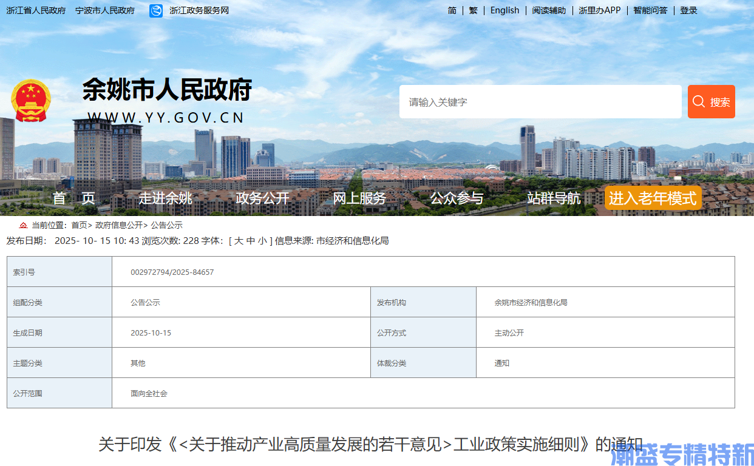This screenshot has height=466, width=754.
Task: Click the Zhejiang government service network logo icon
Action: (156, 10)
